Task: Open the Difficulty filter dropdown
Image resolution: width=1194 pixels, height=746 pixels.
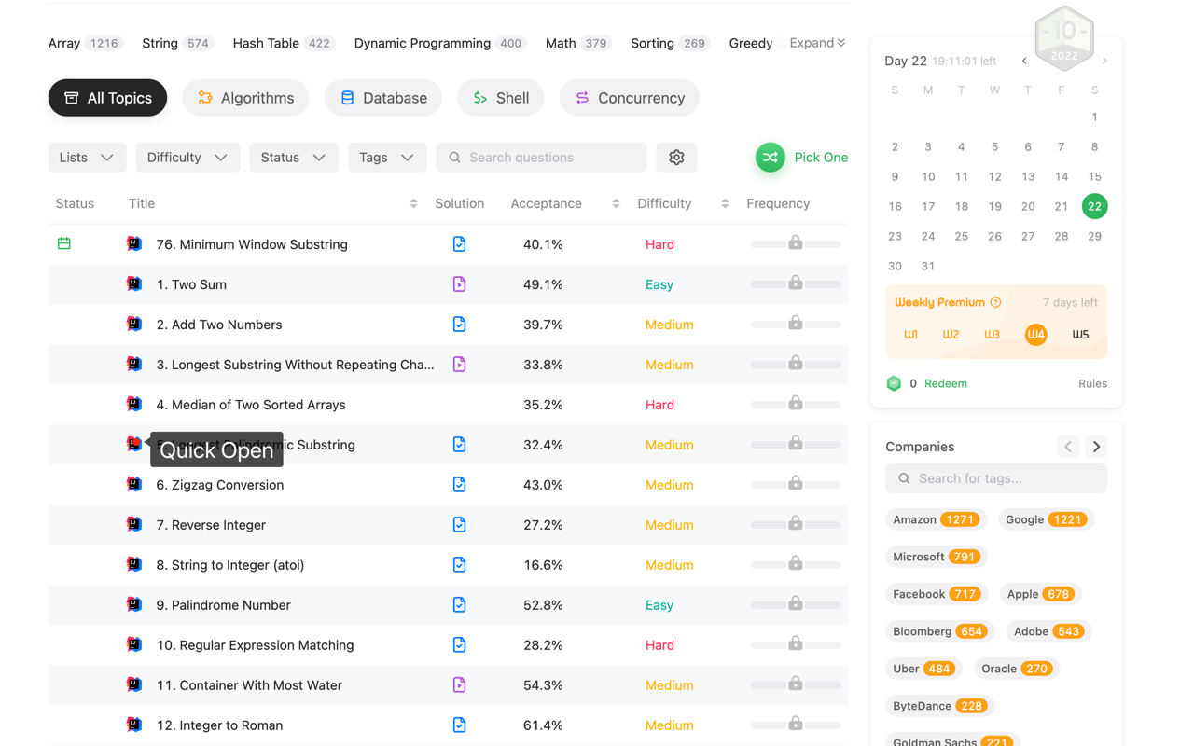Action: [187, 157]
